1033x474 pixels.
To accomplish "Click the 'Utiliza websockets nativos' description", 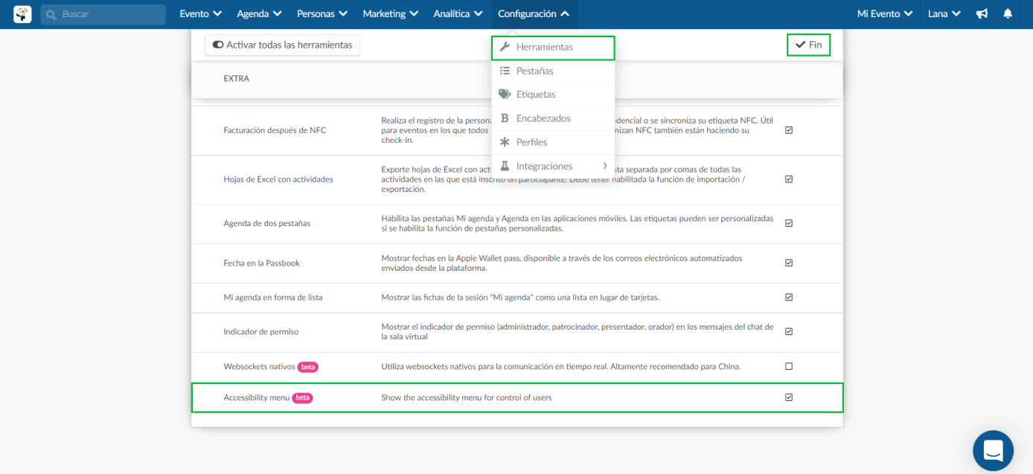I will pos(561,367).
